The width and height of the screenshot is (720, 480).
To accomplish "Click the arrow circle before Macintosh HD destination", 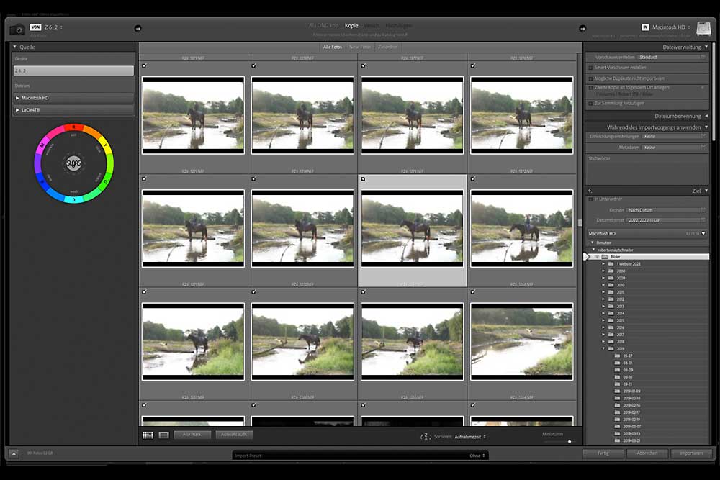I will pos(582,29).
